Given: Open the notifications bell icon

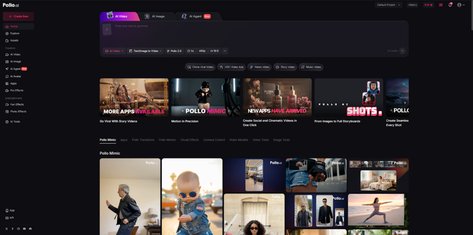Looking at the screenshot, I should pos(450,5).
